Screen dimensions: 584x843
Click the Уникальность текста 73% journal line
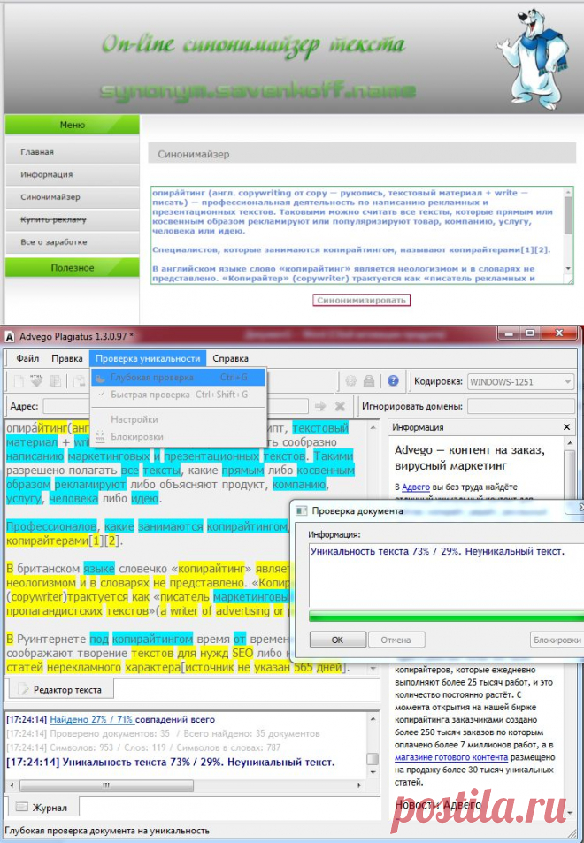coord(171,762)
